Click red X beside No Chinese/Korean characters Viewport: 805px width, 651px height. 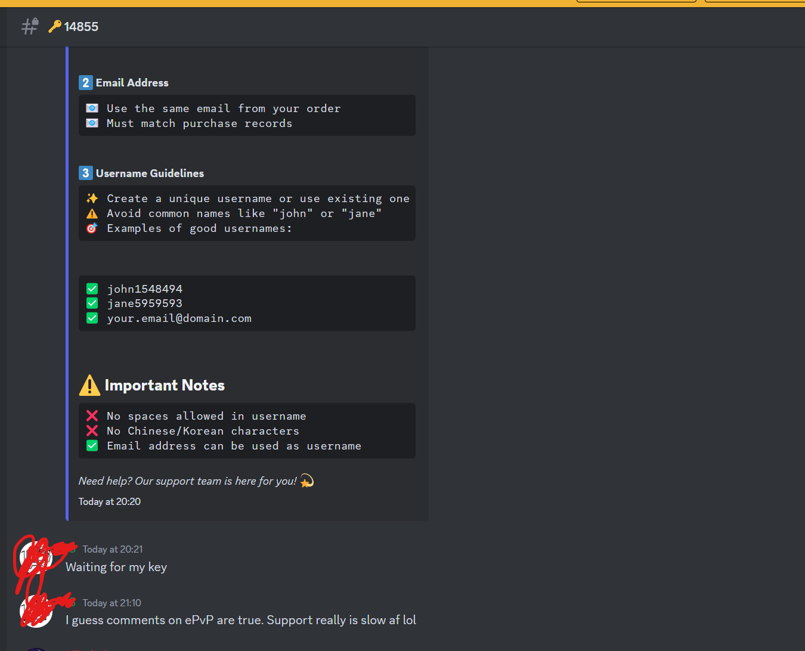click(92, 430)
